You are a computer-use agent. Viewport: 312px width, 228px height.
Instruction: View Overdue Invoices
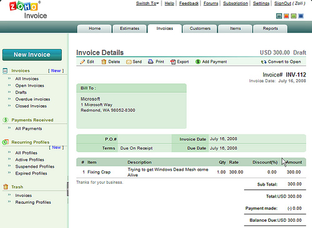pos(32,99)
